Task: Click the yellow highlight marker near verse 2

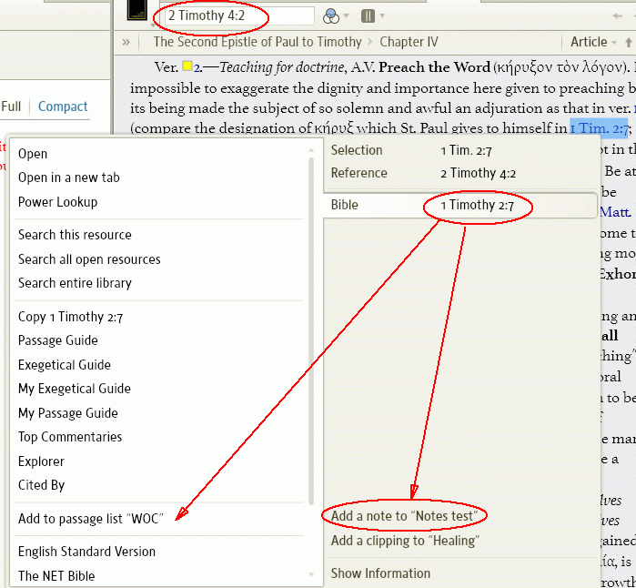Action: pos(187,66)
